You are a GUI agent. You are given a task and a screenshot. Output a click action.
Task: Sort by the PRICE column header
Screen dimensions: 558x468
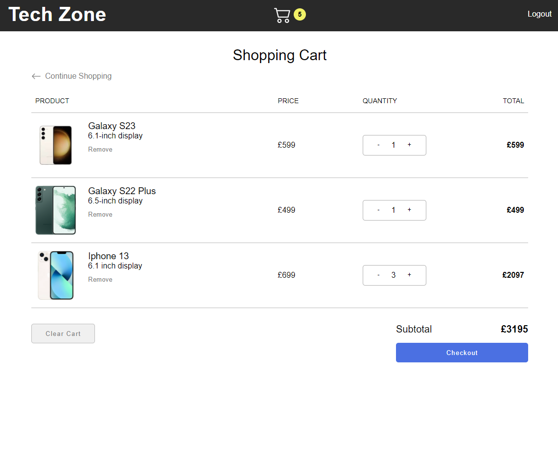pos(288,101)
